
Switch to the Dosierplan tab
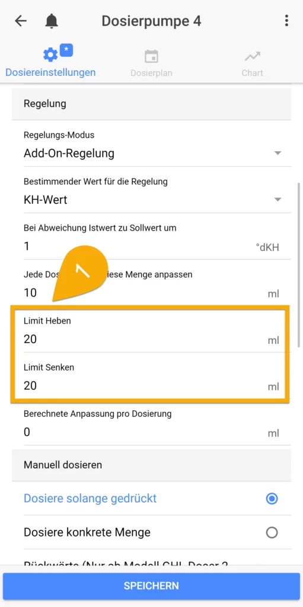(151, 62)
